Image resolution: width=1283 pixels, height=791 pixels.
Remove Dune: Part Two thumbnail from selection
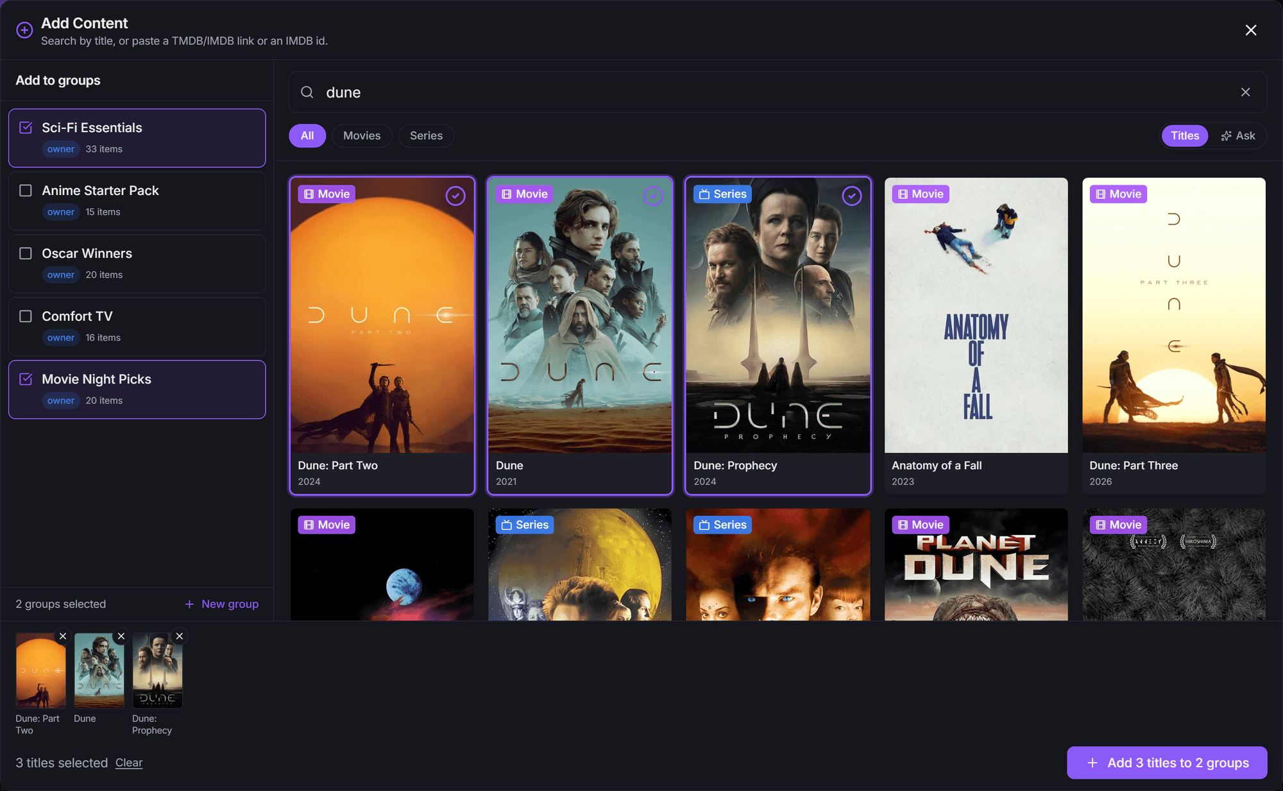63,636
